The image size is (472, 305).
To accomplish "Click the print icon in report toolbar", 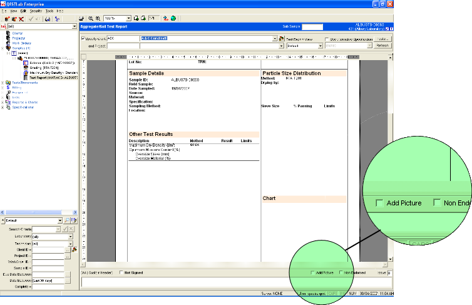I will (x=82, y=19).
